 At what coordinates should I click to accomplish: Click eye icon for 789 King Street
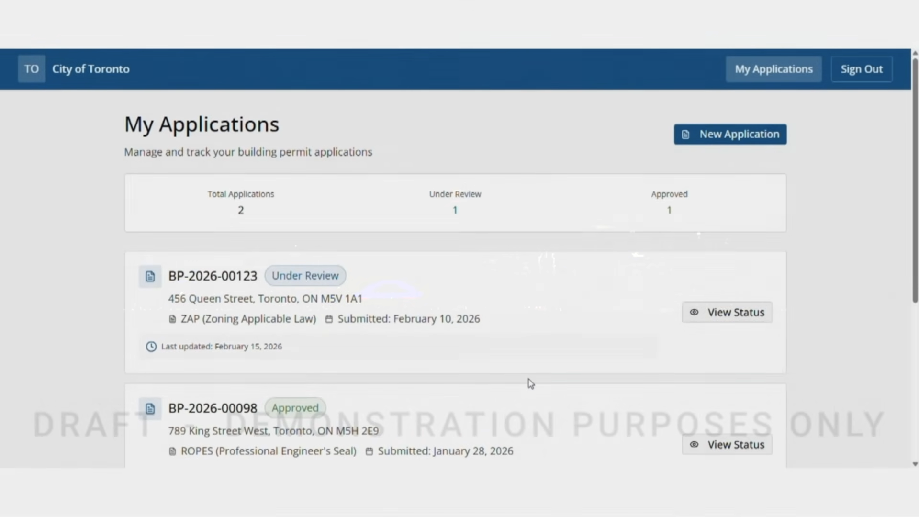pyautogui.click(x=694, y=445)
